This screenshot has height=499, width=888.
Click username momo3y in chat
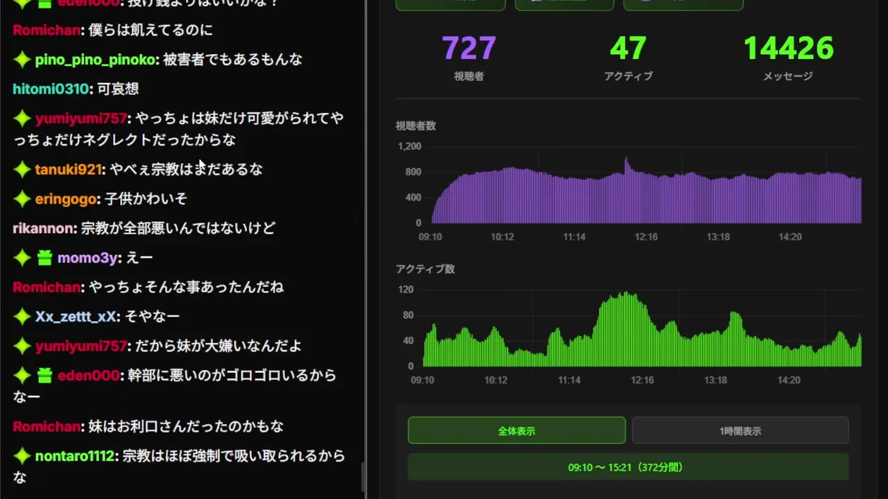click(x=87, y=258)
